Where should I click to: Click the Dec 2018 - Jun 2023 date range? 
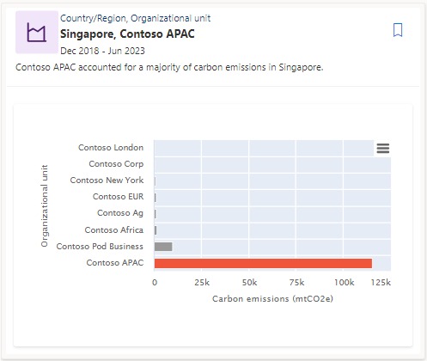click(x=102, y=51)
